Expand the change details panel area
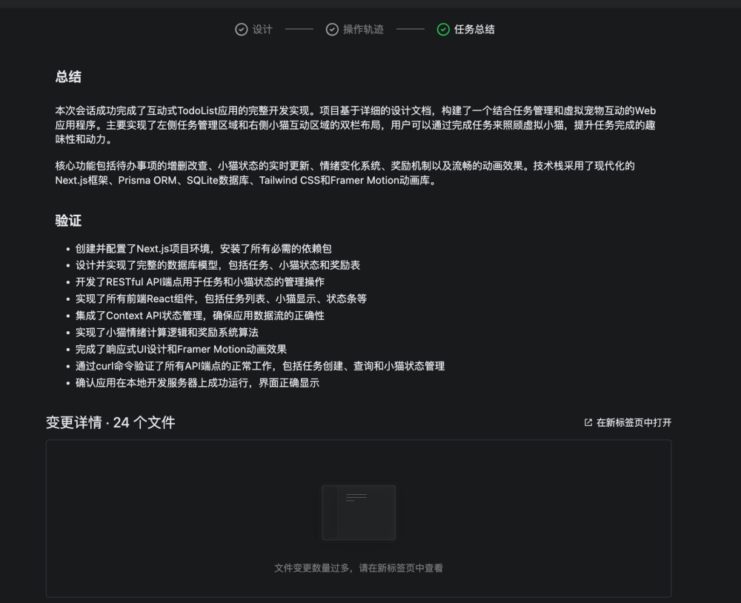The width and height of the screenshot is (741, 603). click(359, 519)
